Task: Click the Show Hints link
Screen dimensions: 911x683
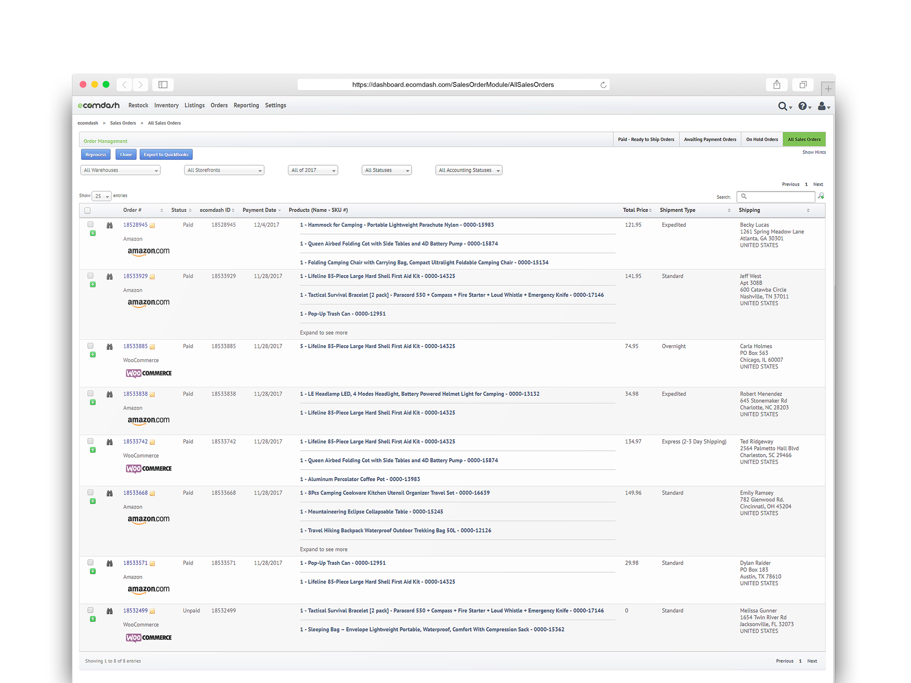Action: tap(814, 153)
